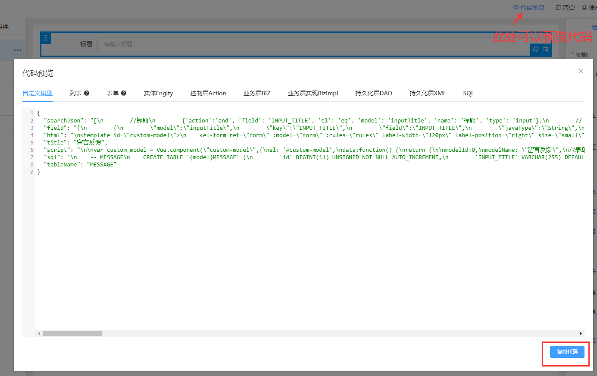Image resolution: width=597 pixels, height=376 pixels.
Task: Select the 业务层实现BizImpl tab
Action: tap(313, 93)
